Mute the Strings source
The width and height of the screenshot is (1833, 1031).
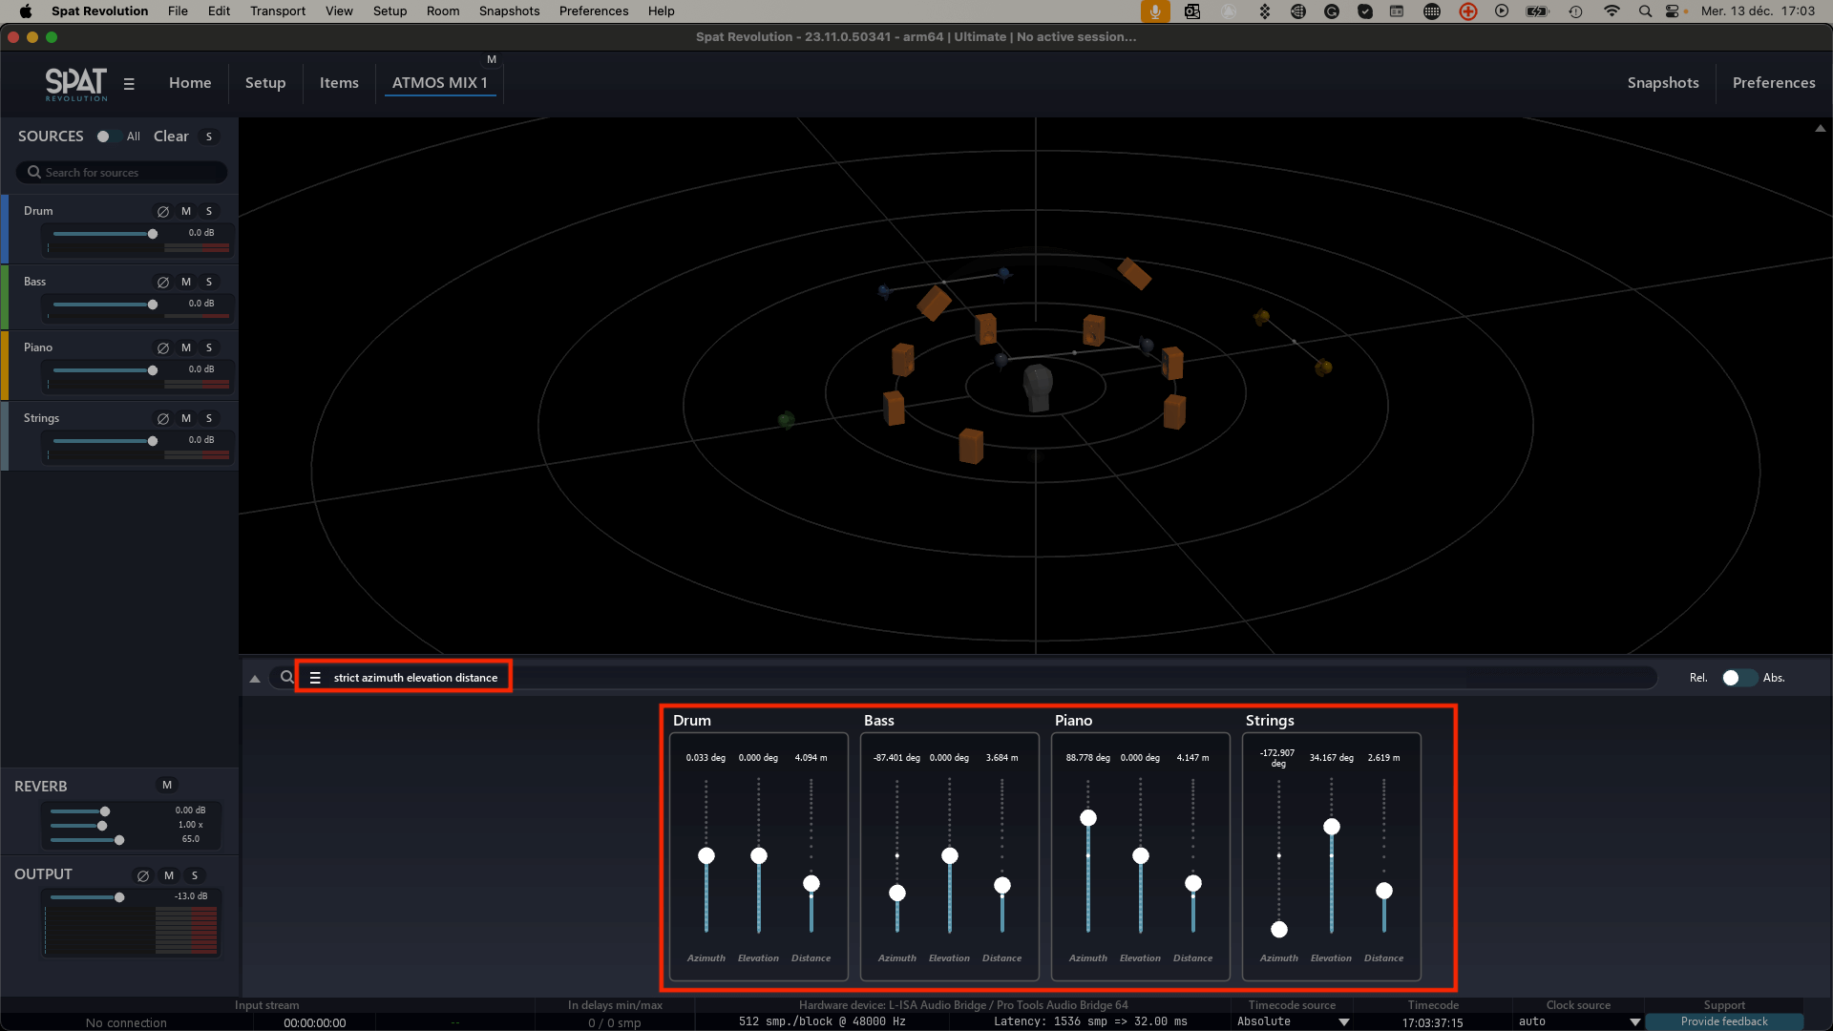(x=186, y=419)
